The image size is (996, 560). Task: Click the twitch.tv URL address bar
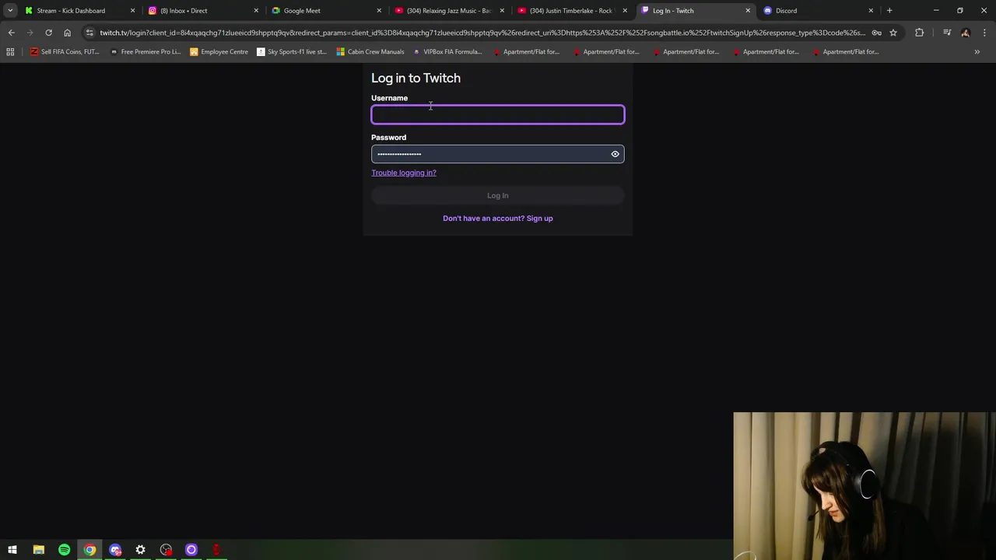(482, 33)
